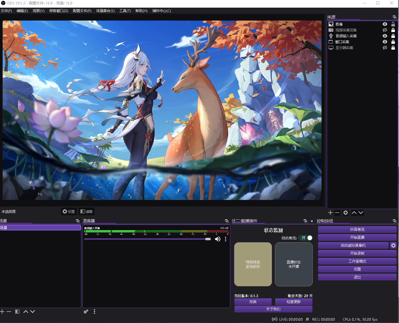This screenshot has height=323, width=399.
Task: Click 启动虚拟摄像机 button
Action: point(353,245)
